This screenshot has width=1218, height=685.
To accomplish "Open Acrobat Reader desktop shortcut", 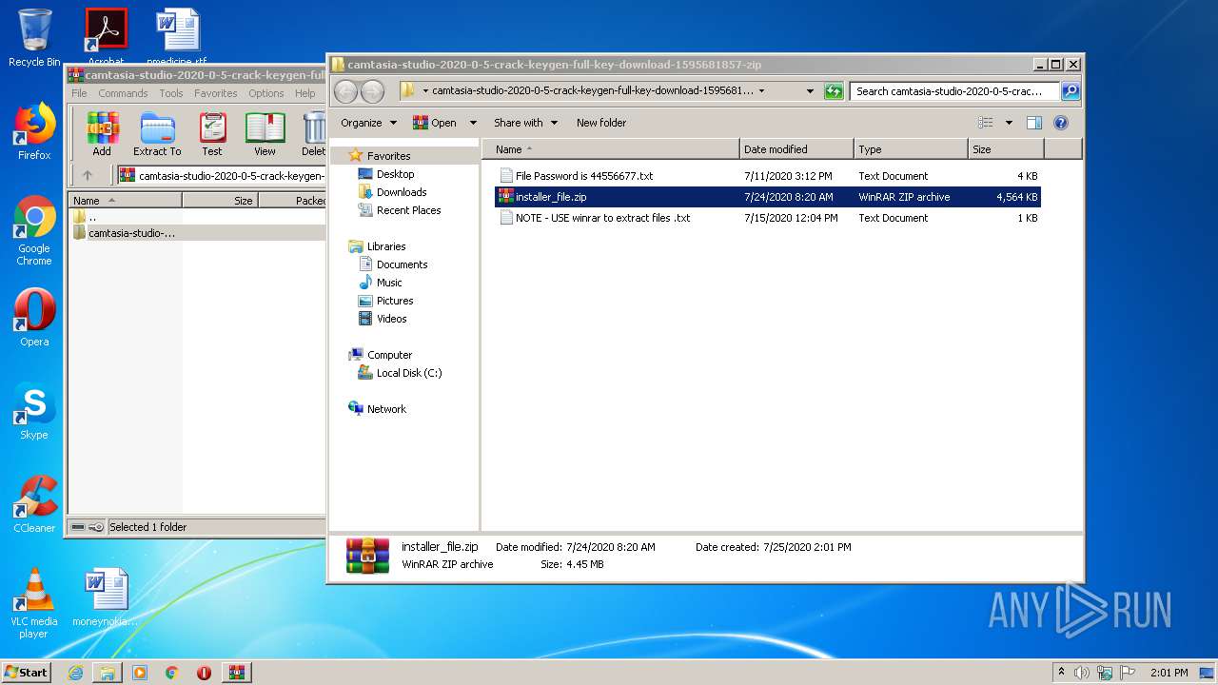I will [106, 34].
